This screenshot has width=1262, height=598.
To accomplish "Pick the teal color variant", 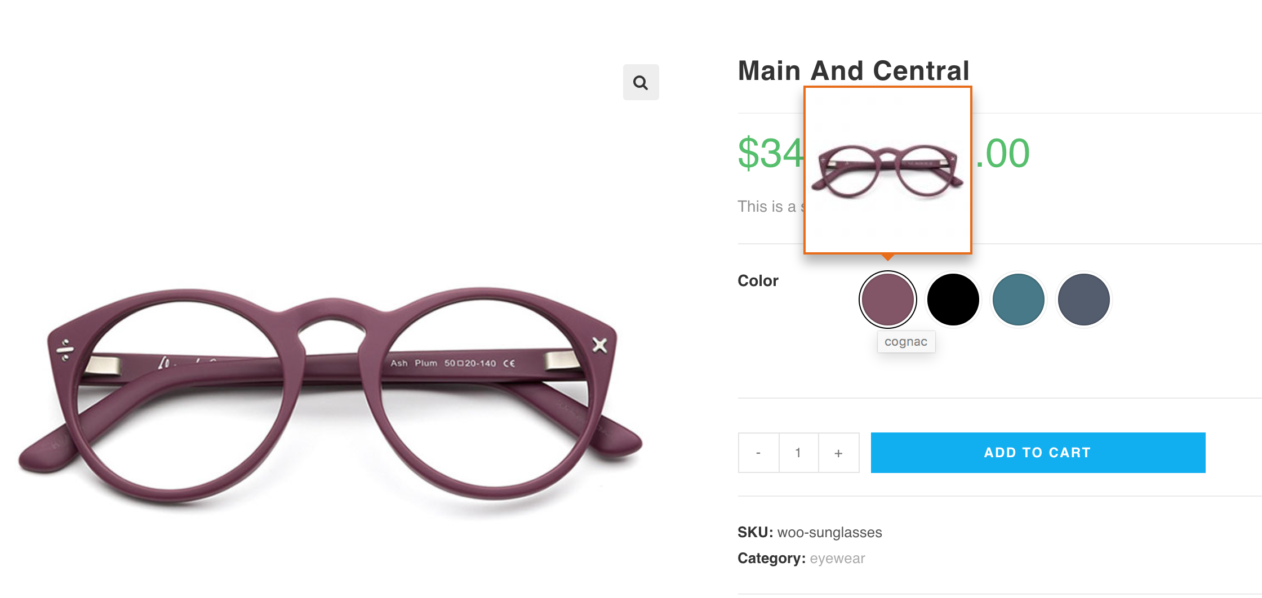I will pyautogui.click(x=1019, y=299).
